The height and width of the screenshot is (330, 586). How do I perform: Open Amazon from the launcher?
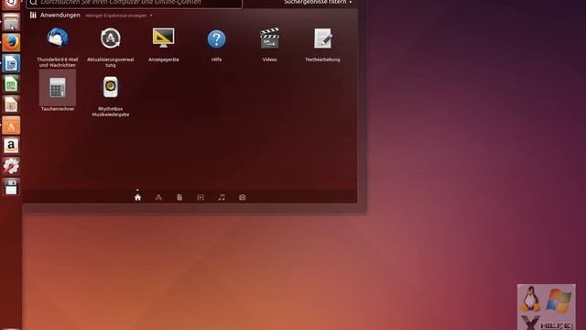tap(11, 146)
